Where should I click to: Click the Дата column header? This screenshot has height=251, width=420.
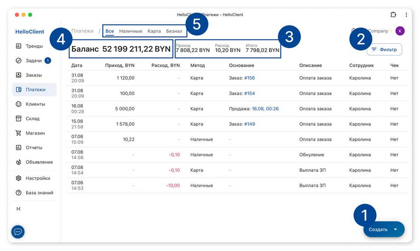coord(77,65)
